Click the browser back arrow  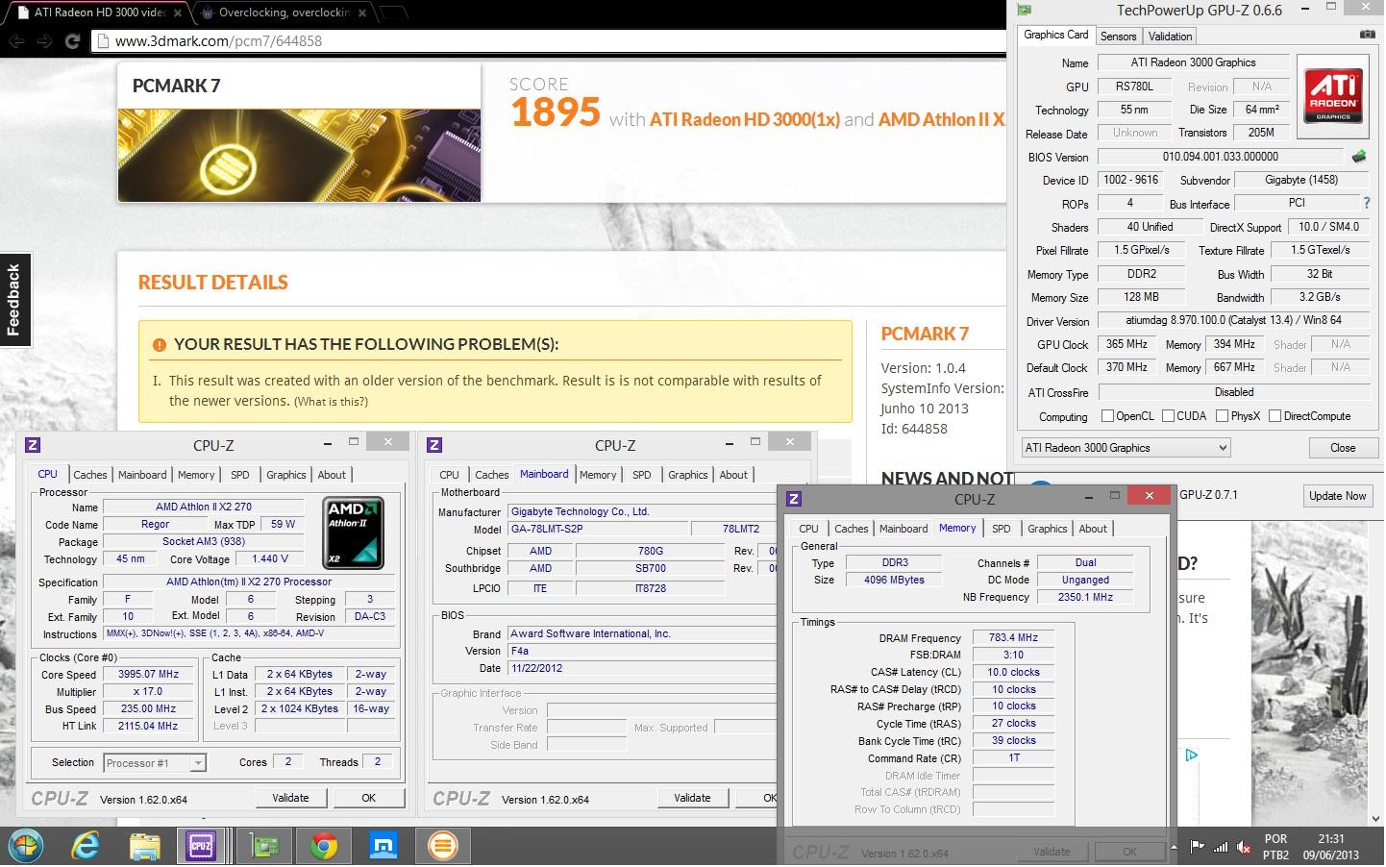click(16, 41)
